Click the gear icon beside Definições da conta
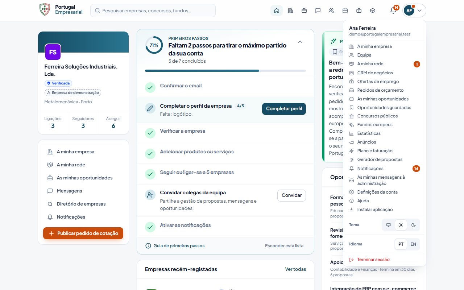 point(351,192)
